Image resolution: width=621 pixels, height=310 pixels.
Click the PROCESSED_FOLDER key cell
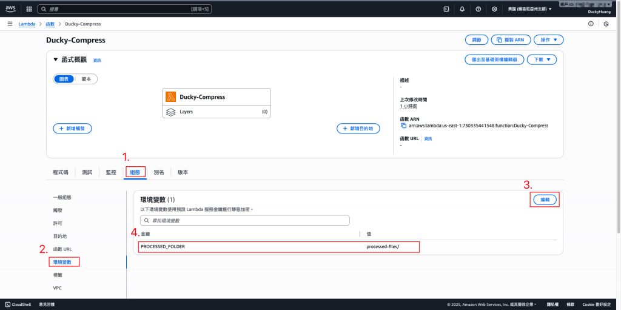(163, 246)
